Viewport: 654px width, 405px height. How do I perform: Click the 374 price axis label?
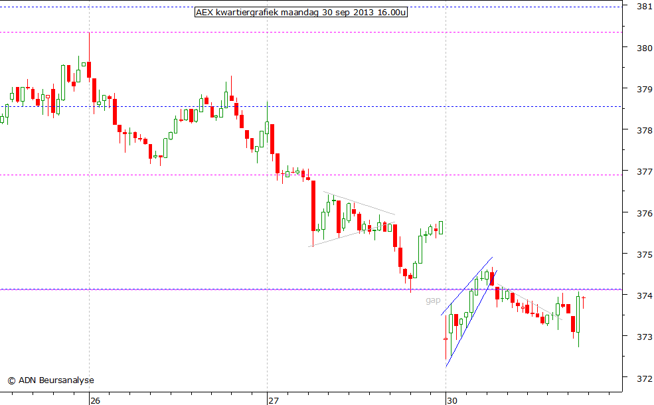pyautogui.click(x=645, y=295)
